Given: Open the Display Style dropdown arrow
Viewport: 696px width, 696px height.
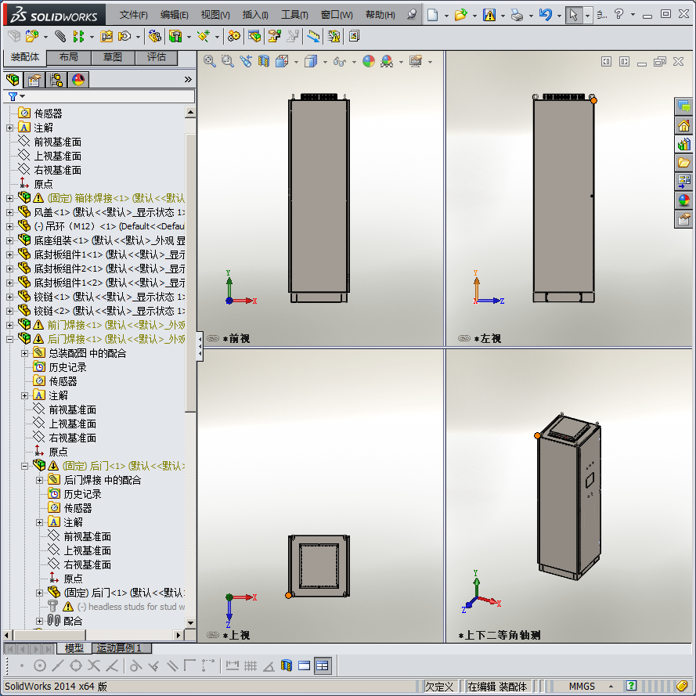Looking at the screenshot, I should (325, 62).
